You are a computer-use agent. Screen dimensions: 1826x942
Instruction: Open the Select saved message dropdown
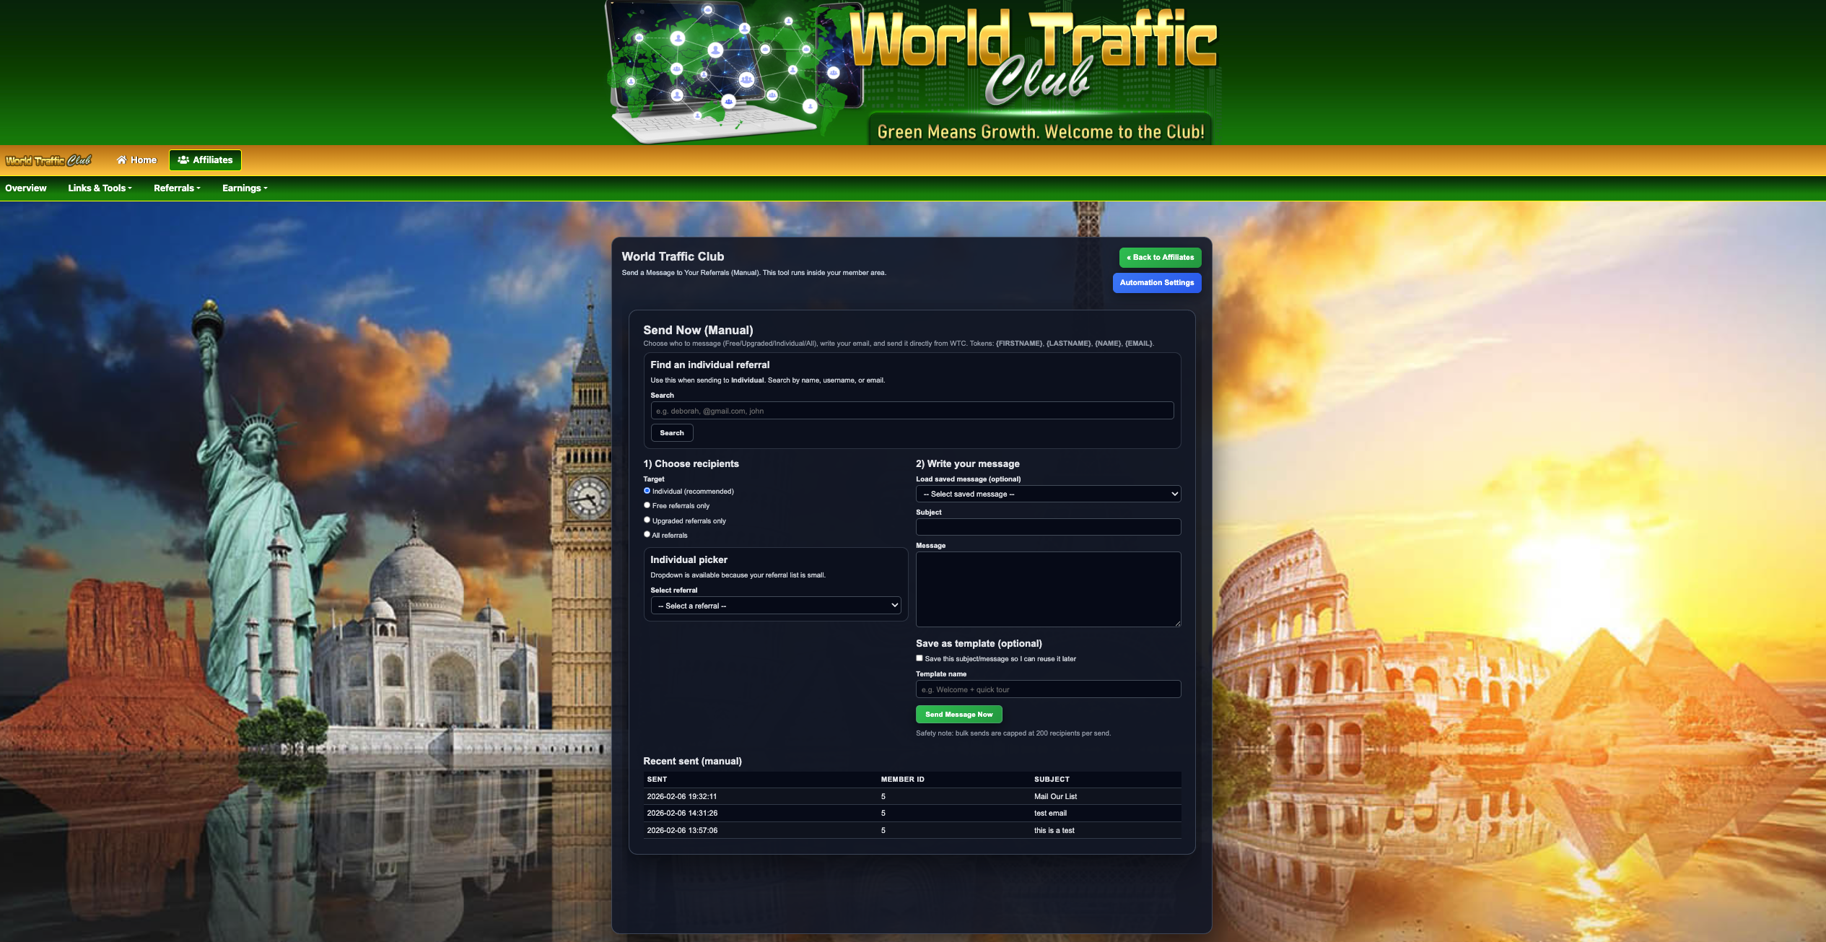click(x=1048, y=494)
